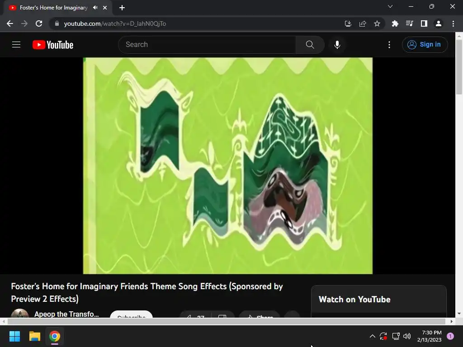Open notification center badge
Screen dimensions: 463x347
click(x=450, y=336)
